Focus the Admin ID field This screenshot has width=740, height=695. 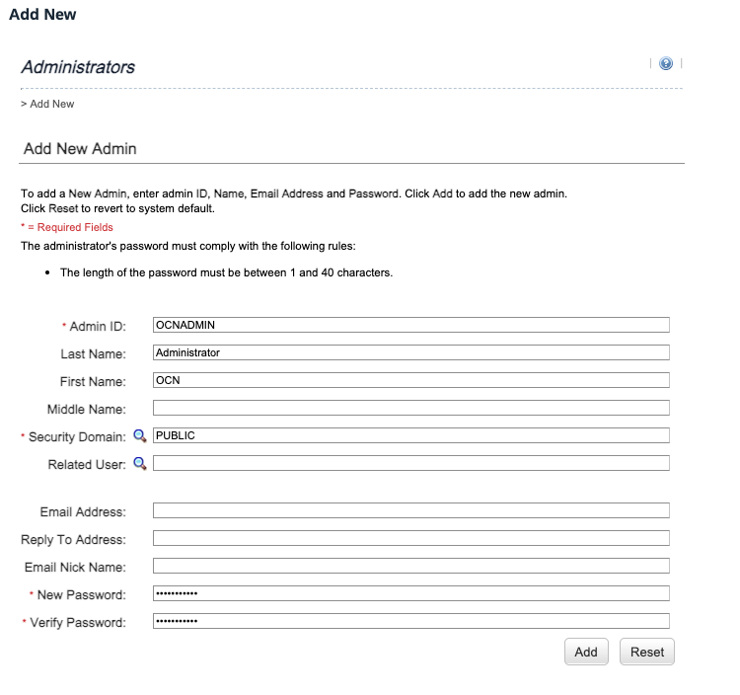410,325
